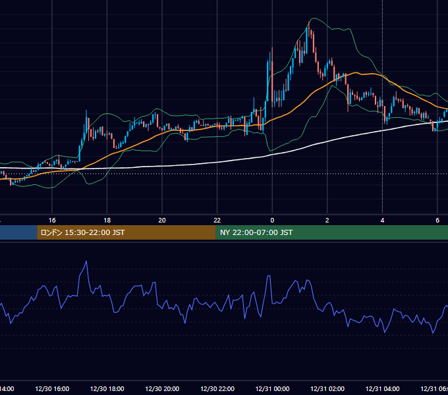Click the date label 12/30 22:00
This screenshot has width=448, height=395.
[x=217, y=388]
